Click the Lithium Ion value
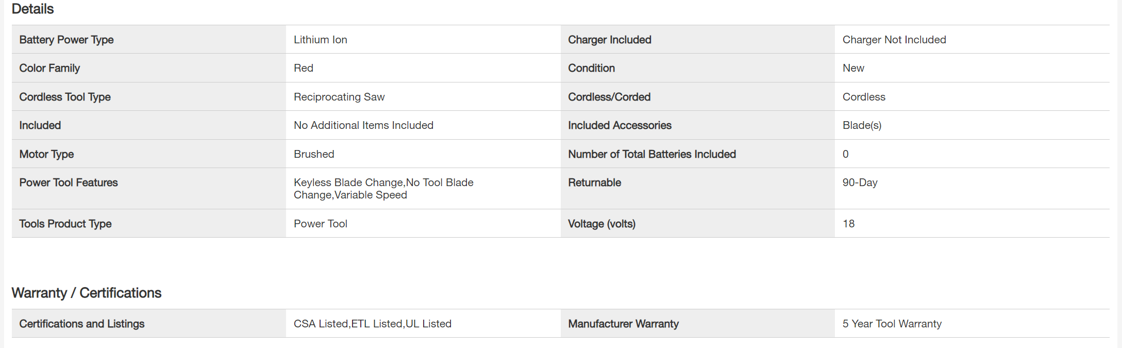This screenshot has height=348, width=1122. pos(320,40)
